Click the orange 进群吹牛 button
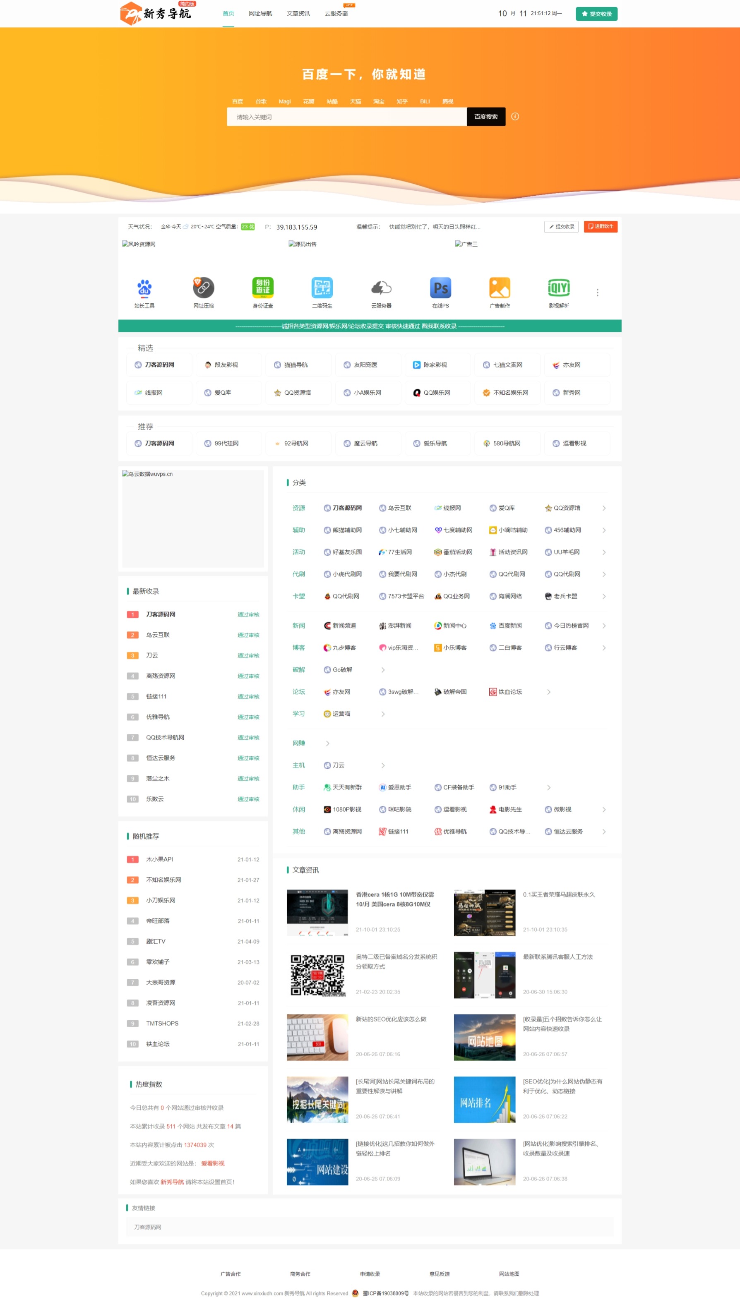 (x=601, y=226)
